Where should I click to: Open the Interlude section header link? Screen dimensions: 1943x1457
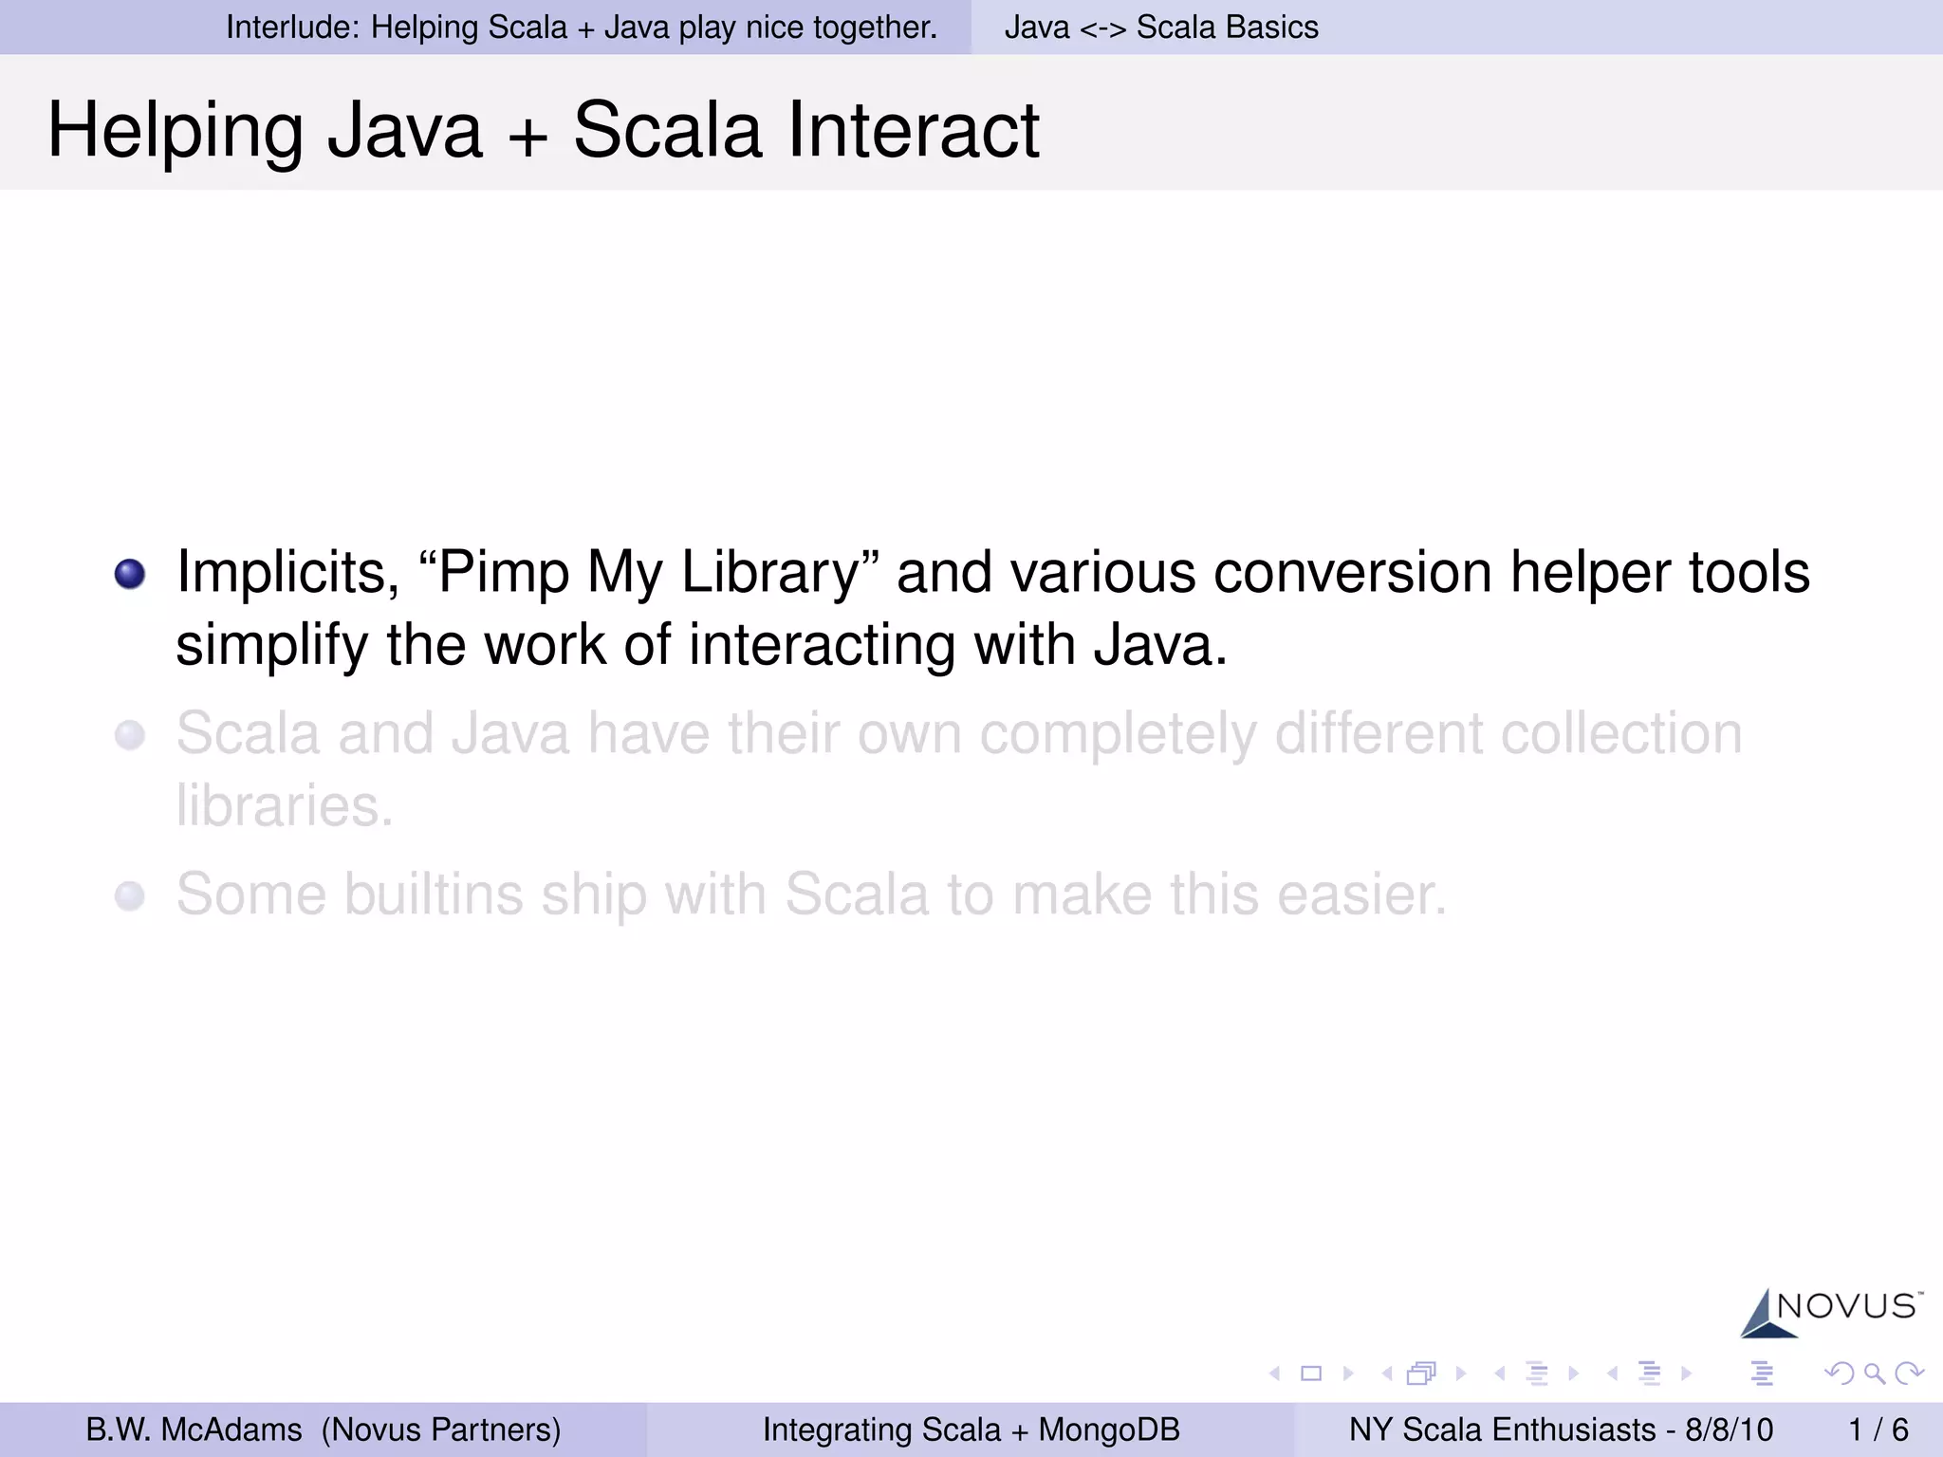pos(582,27)
